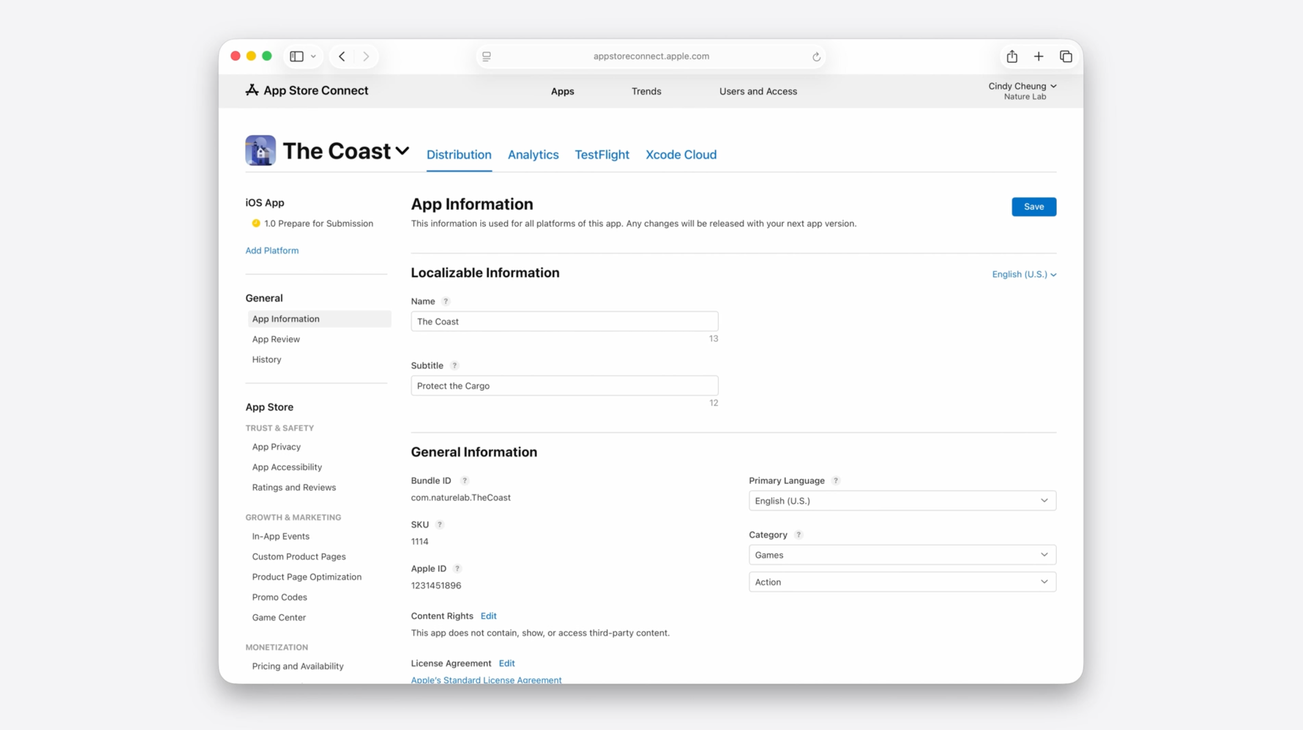Open the Safari share icon
This screenshot has height=730, width=1303.
pyautogui.click(x=1011, y=56)
